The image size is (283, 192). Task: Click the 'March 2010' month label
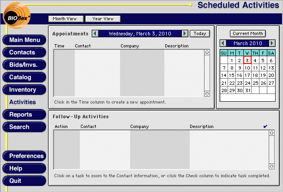coord(248,43)
